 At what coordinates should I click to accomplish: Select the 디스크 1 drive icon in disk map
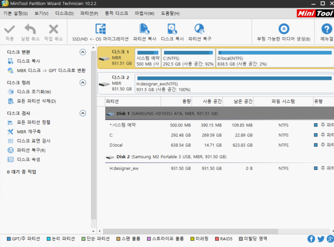(x=104, y=59)
